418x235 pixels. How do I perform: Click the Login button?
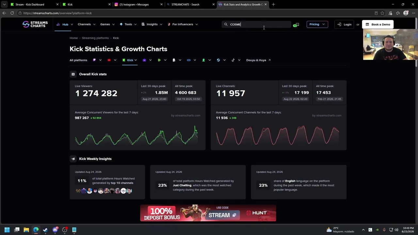(345, 24)
